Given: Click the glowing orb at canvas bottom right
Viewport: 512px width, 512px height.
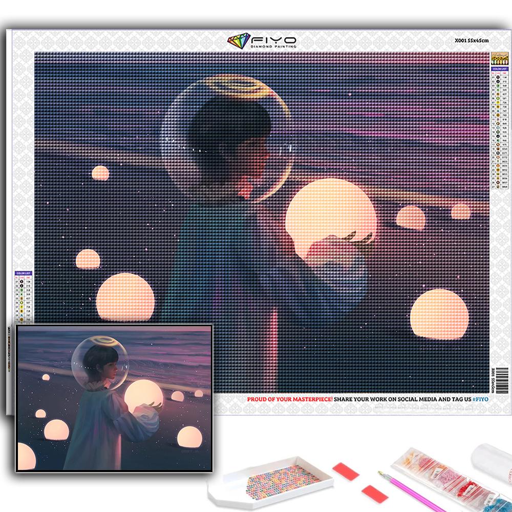Looking at the screenshot, I should click(x=439, y=314).
